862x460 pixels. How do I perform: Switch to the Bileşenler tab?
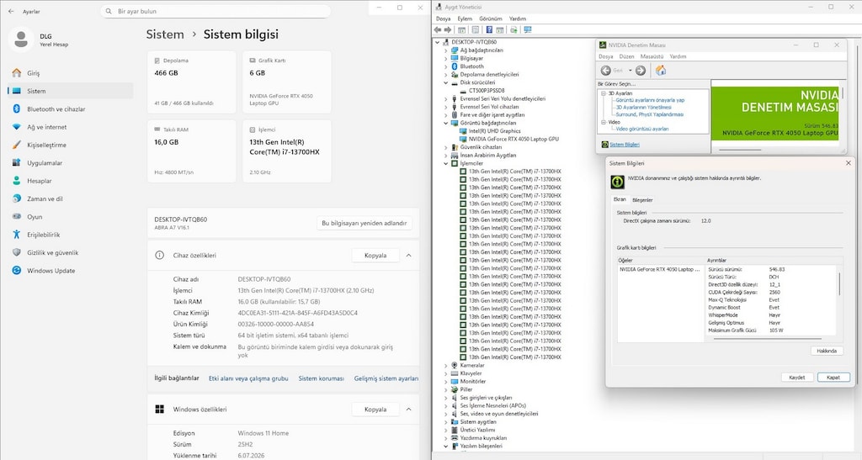pos(642,200)
